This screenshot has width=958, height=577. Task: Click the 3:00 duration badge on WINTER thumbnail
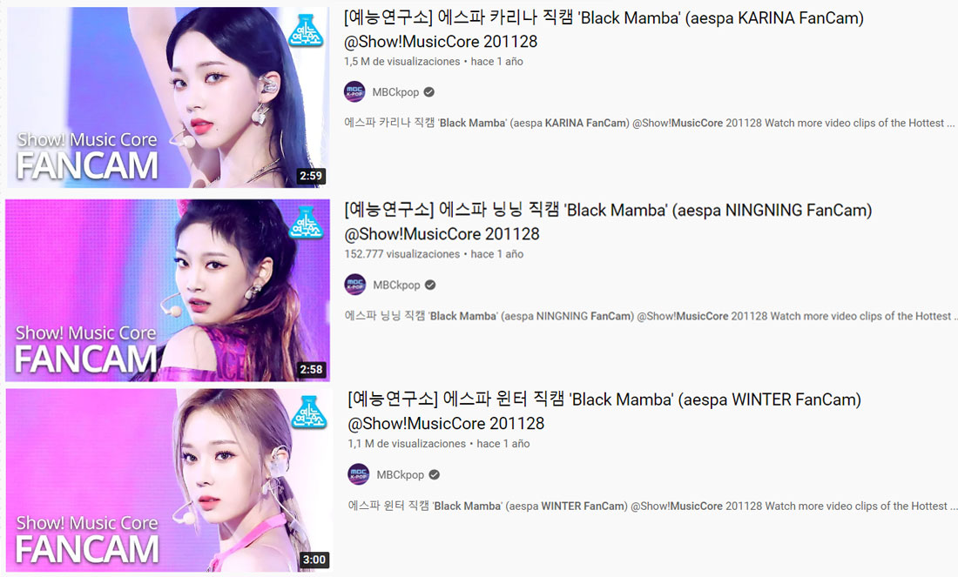click(314, 560)
